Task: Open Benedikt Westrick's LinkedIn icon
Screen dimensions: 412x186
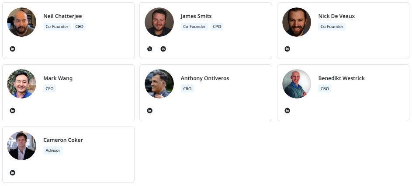Action: (x=287, y=110)
